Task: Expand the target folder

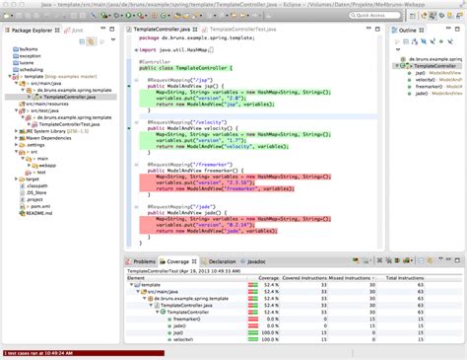Action: click(16, 180)
